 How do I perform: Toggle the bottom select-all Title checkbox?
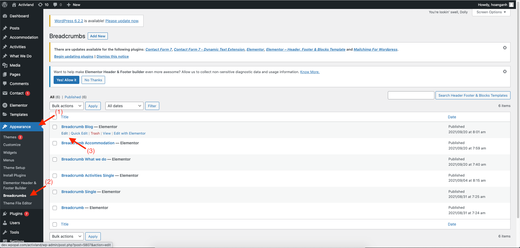pyautogui.click(x=55, y=224)
